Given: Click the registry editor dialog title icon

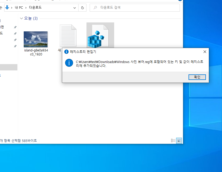Looking at the screenshot, I should pos(66,52).
